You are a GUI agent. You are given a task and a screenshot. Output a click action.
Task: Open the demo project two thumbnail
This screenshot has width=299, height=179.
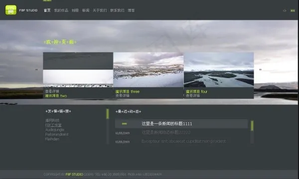78,70
